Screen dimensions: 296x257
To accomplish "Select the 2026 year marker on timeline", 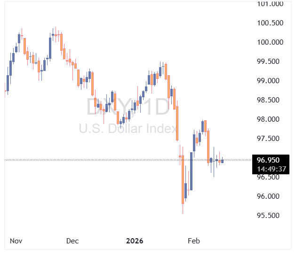I will point(135,241).
